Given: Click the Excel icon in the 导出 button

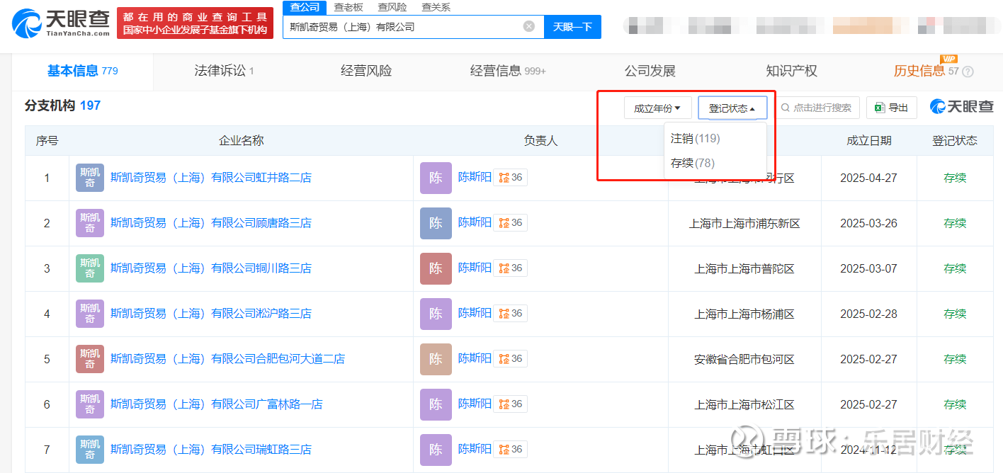Looking at the screenshot, I should [880, 108].
